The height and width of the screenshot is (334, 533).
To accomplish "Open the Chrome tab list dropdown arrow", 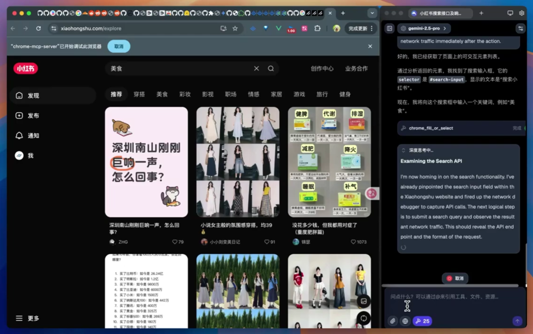I will tap(372, 13).
